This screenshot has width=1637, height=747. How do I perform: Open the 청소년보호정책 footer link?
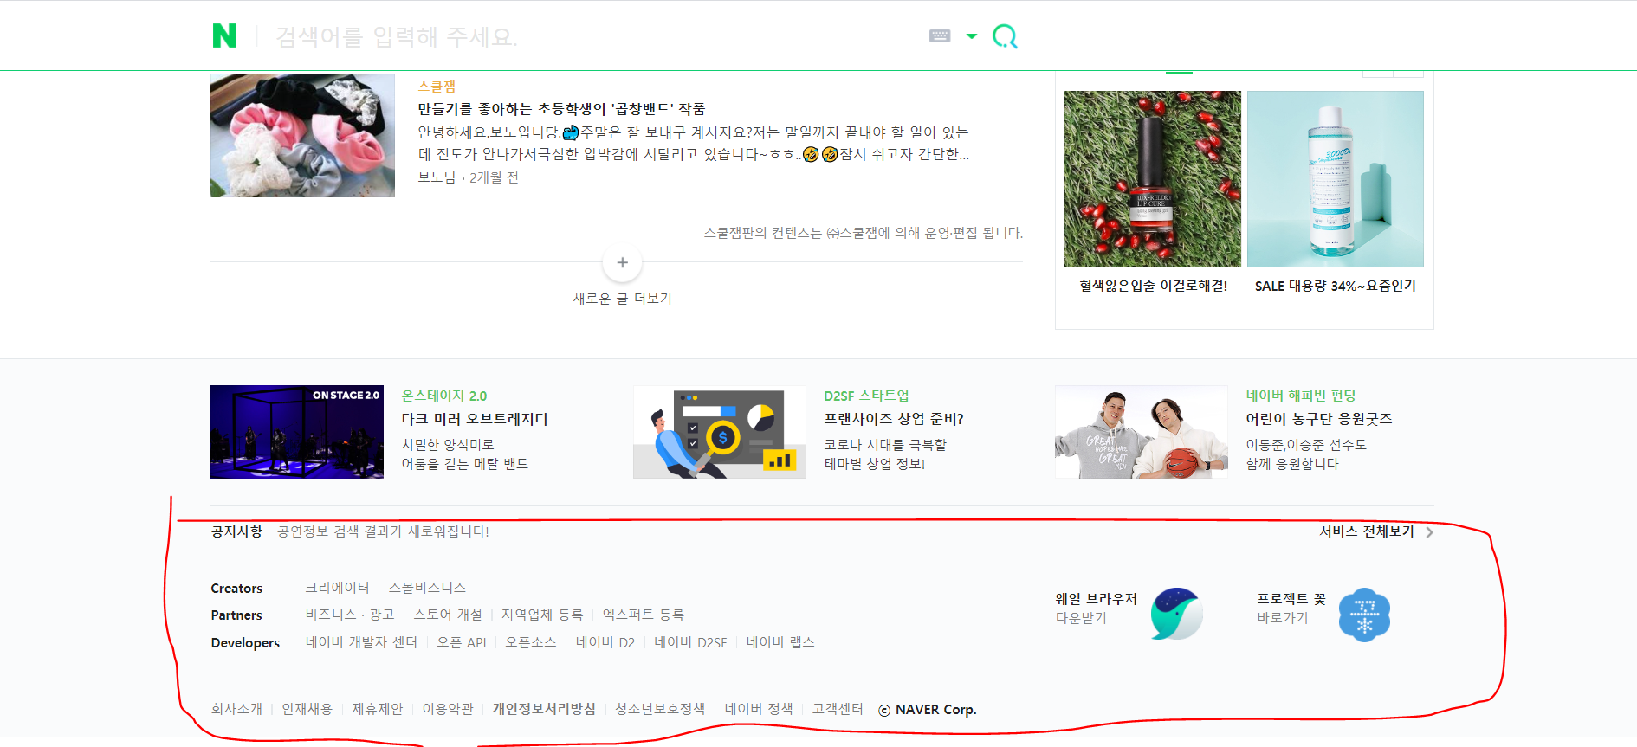[660, 709]
